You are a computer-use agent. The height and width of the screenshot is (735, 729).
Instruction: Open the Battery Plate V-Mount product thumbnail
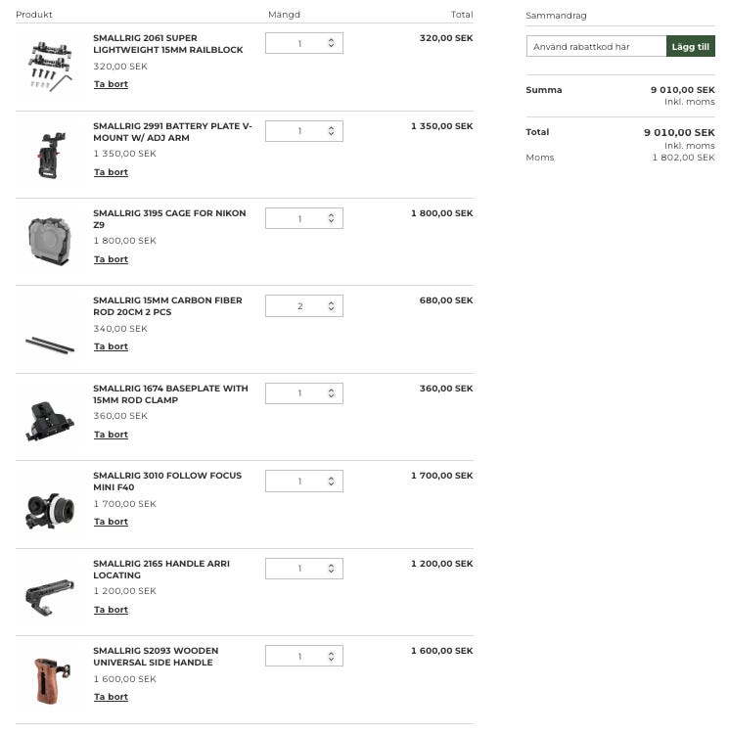pos(49,155)
